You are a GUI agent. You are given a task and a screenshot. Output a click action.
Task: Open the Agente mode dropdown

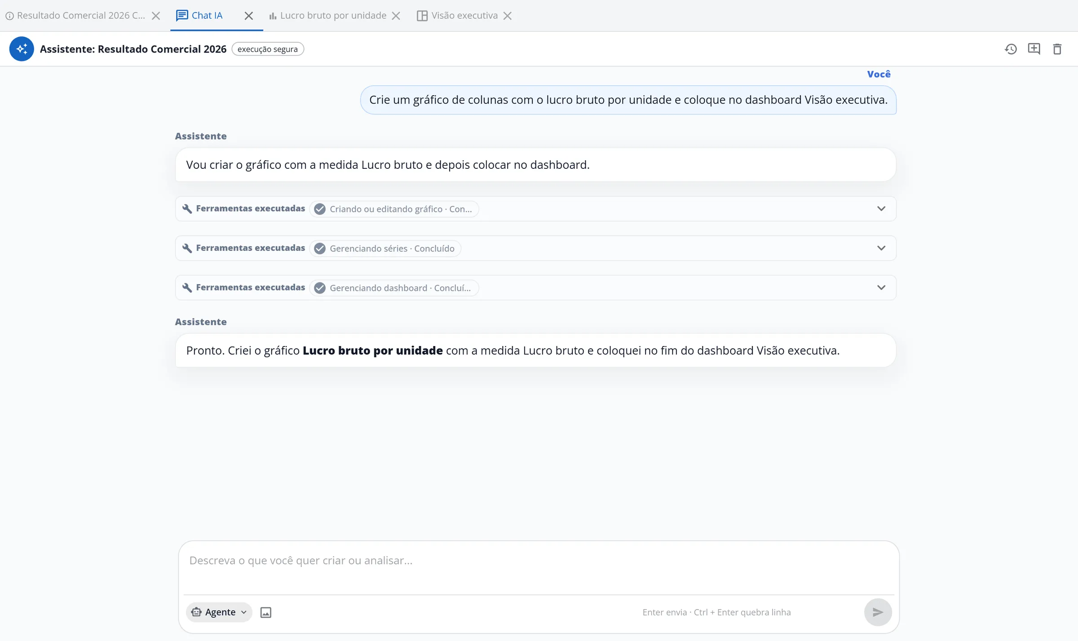tap(219, 612)
